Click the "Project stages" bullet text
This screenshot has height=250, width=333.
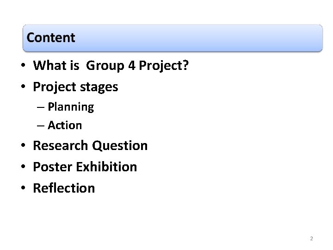tap(75, 87)
